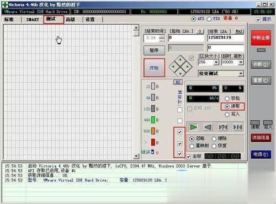Select the 校检 verify radio option
This screenshot has height=204, width=276.
tap(227, 99)
